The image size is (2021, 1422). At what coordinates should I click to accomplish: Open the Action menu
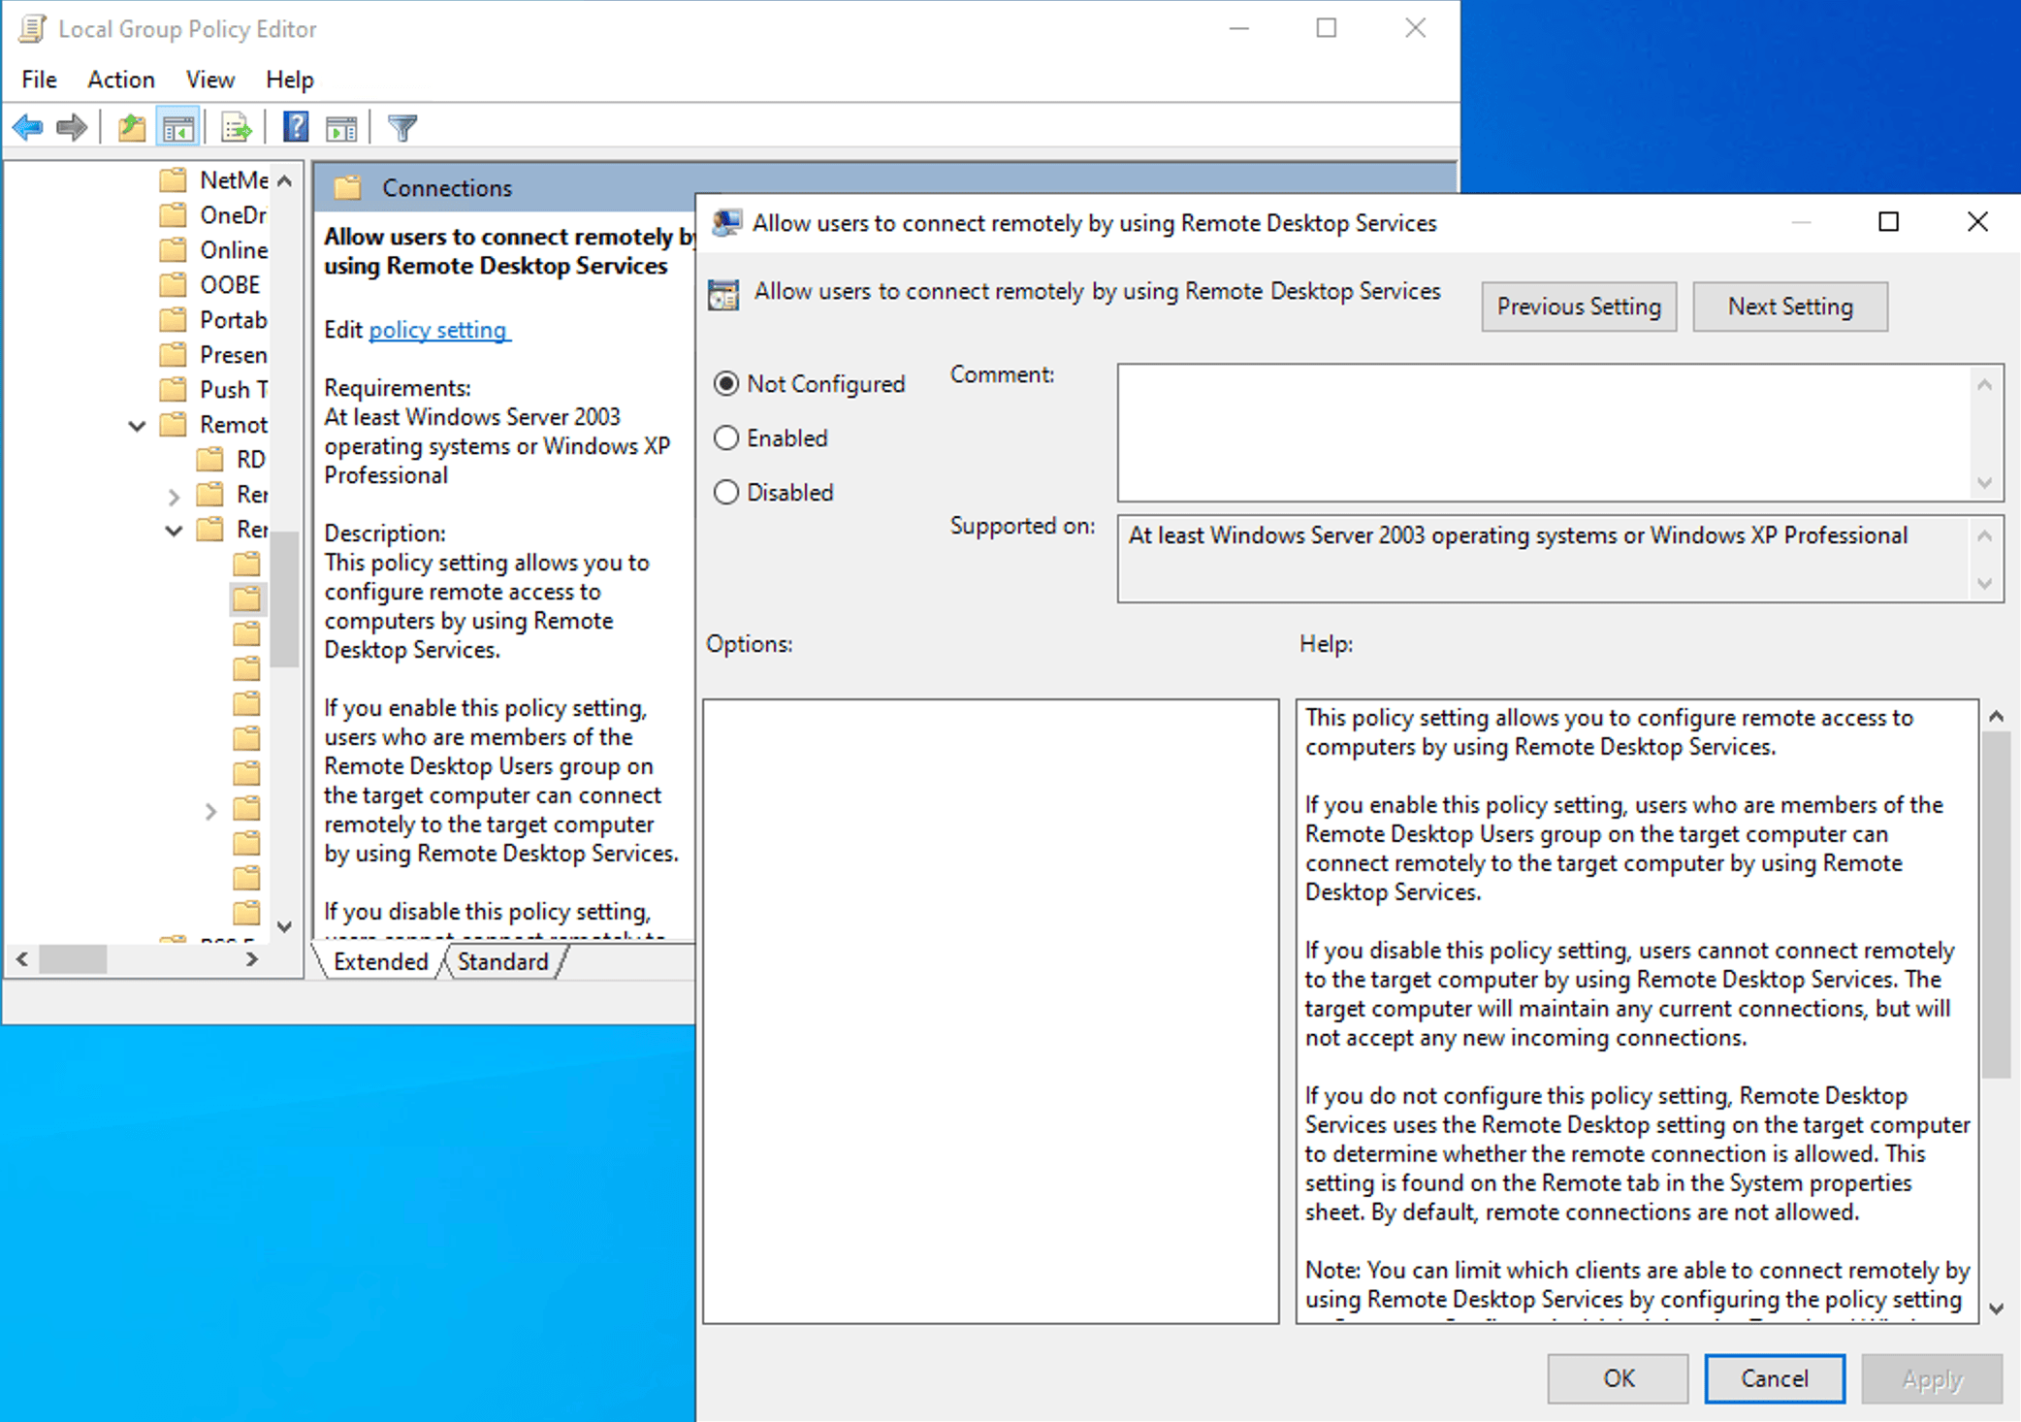tap(120, 79)
